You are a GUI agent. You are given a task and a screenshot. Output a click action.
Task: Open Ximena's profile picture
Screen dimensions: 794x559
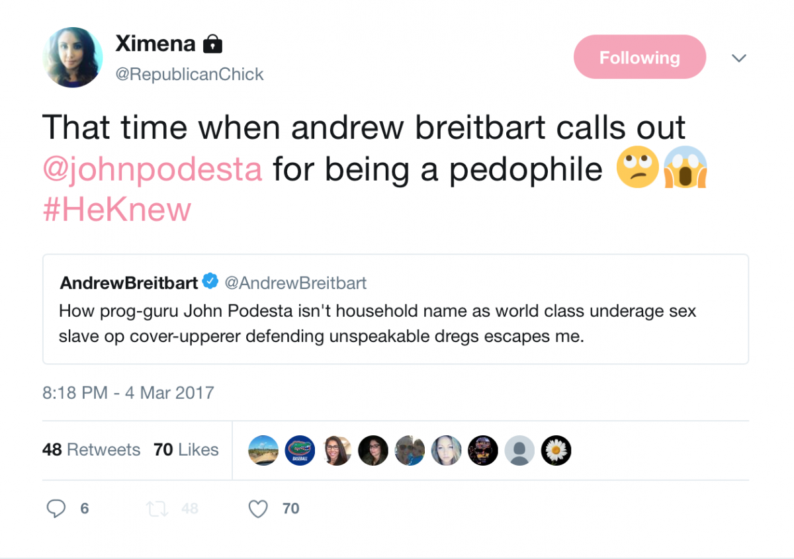tap(73, 58)
